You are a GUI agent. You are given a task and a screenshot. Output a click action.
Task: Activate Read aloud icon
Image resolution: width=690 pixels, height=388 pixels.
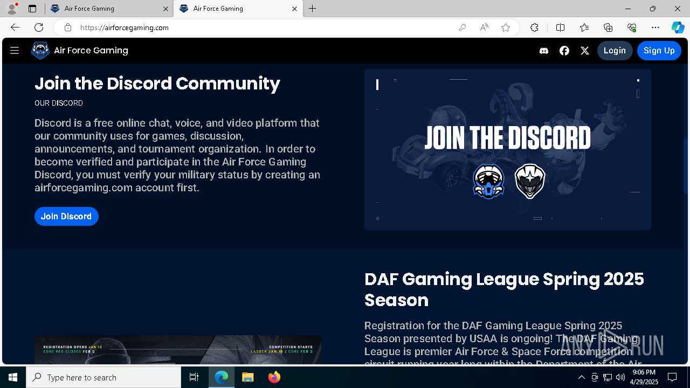(484, 27)
